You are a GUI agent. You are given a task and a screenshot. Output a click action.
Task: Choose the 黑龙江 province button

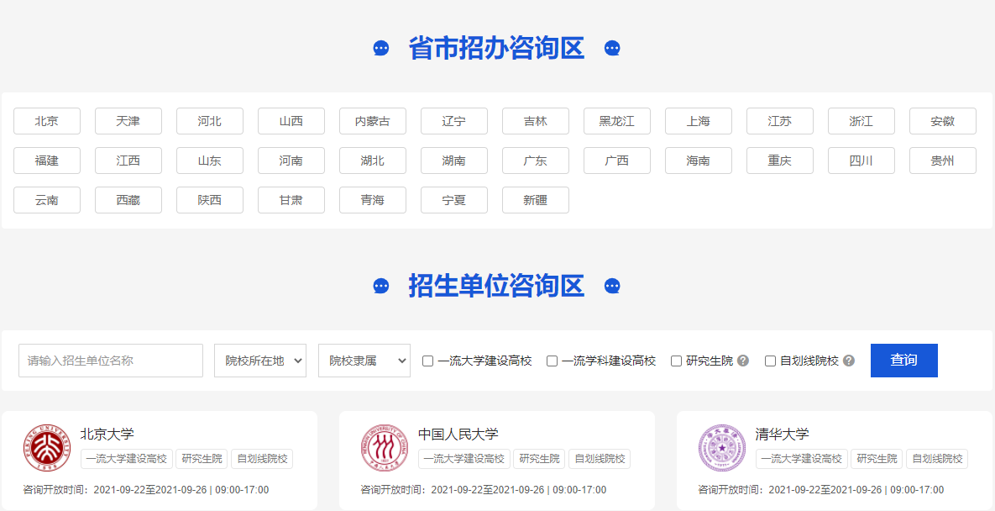[x=617, y=121]
